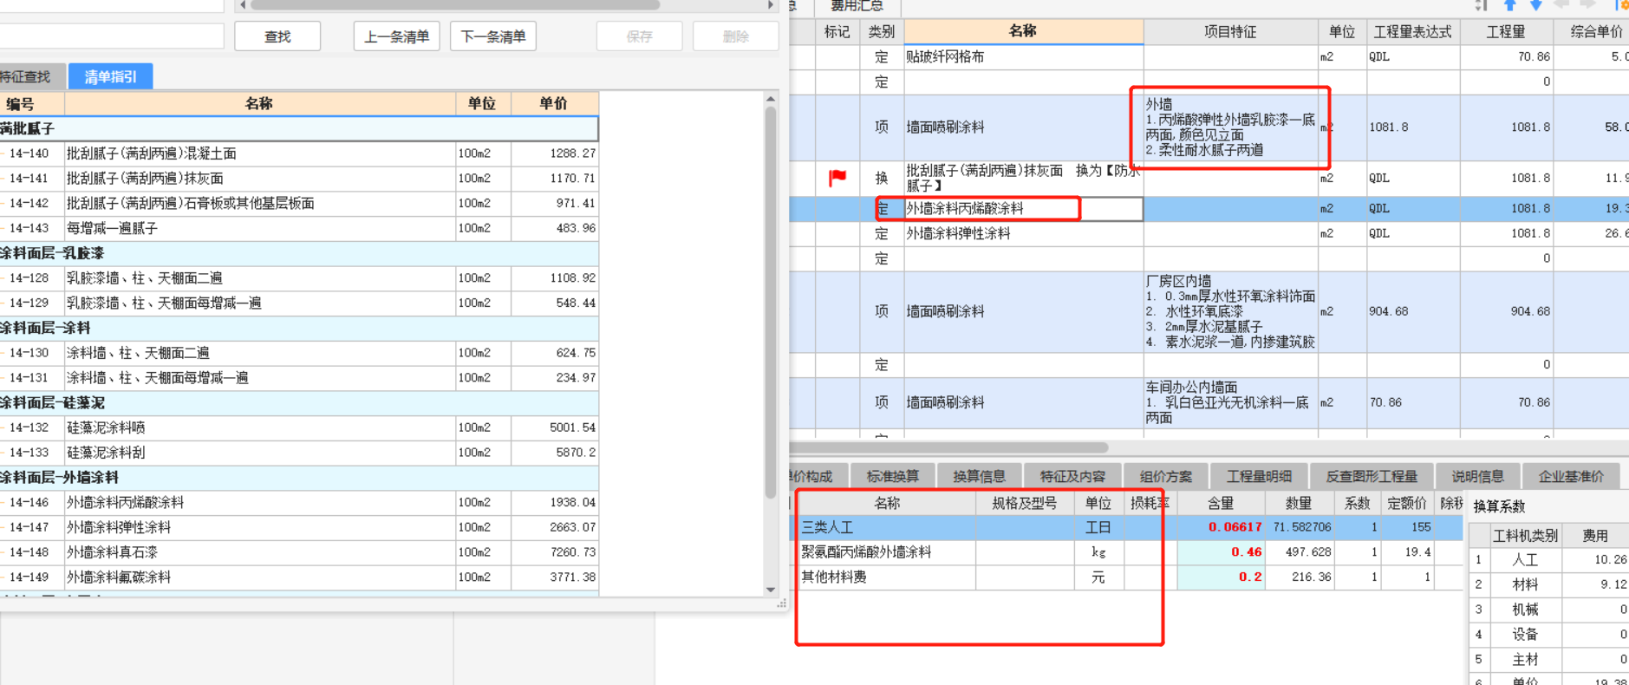Select quota 14-148 外墙涂料真石漆
Screen dimensions: 1629x685
[299, 552]
